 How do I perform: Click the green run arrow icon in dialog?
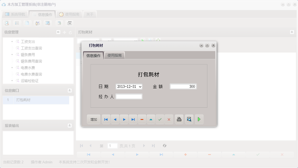tap(199, 119)
